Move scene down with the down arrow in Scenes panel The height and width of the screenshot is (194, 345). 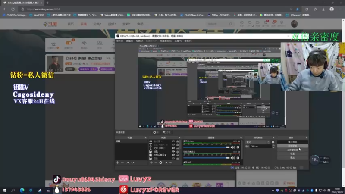(133, 163)
